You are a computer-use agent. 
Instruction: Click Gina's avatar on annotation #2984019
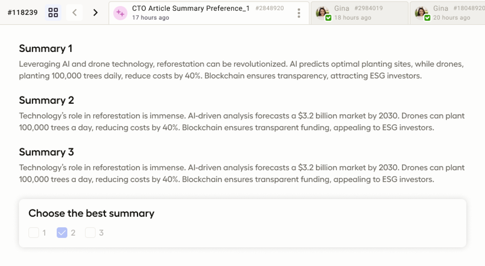pos(322,12)
